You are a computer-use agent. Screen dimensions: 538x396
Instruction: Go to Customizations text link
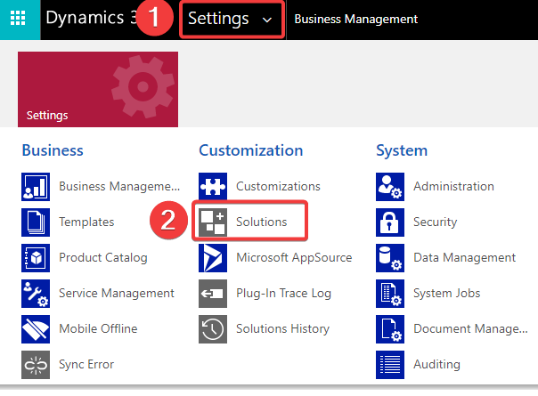(x=278, y=187)
